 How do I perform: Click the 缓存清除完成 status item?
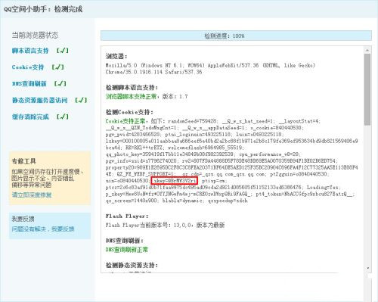click(x=30, y=117)
